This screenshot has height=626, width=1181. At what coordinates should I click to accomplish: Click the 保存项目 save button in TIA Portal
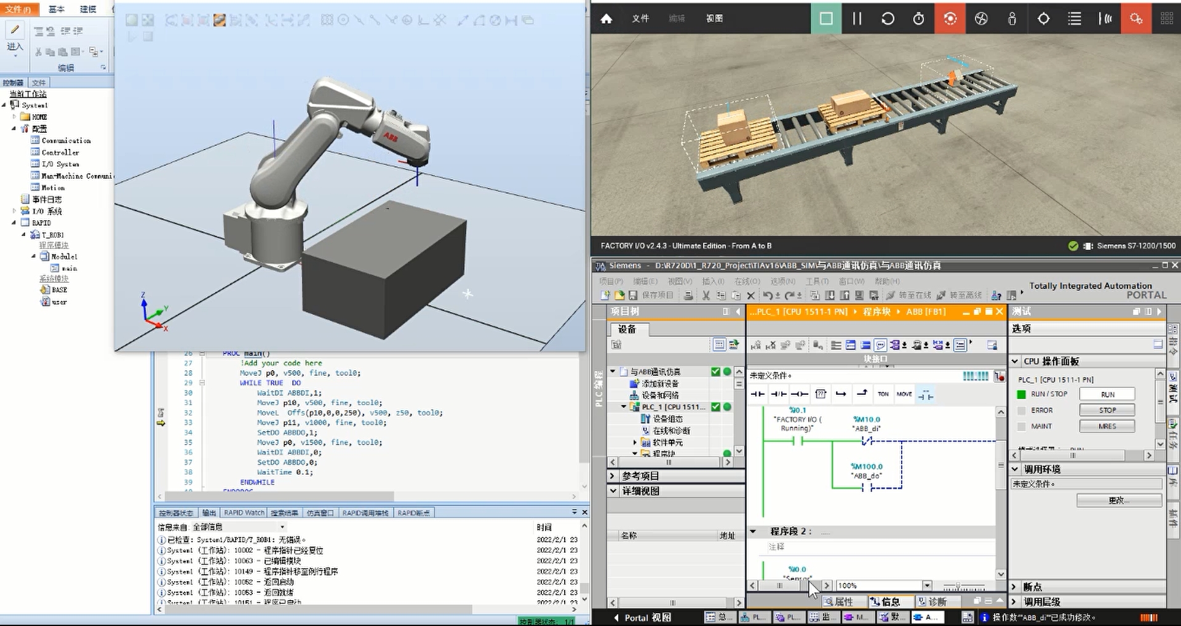click(651, 295)
